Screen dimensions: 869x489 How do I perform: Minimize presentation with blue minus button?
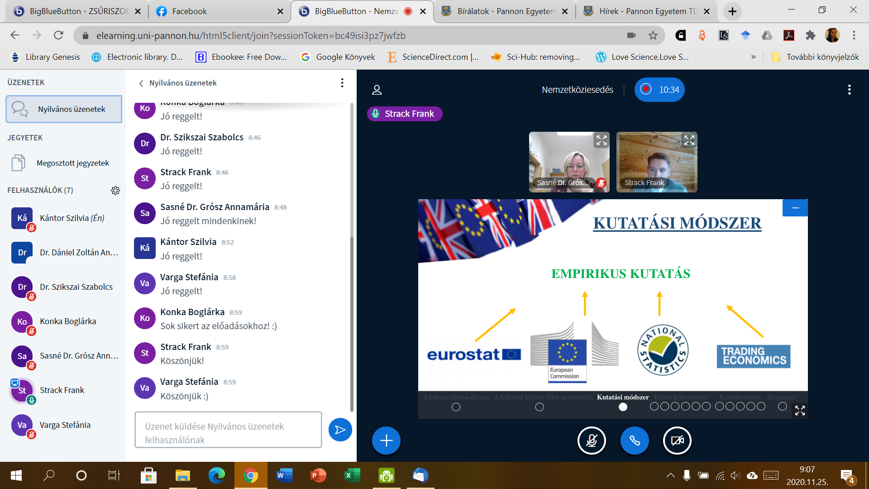click(x=795, y=208)
